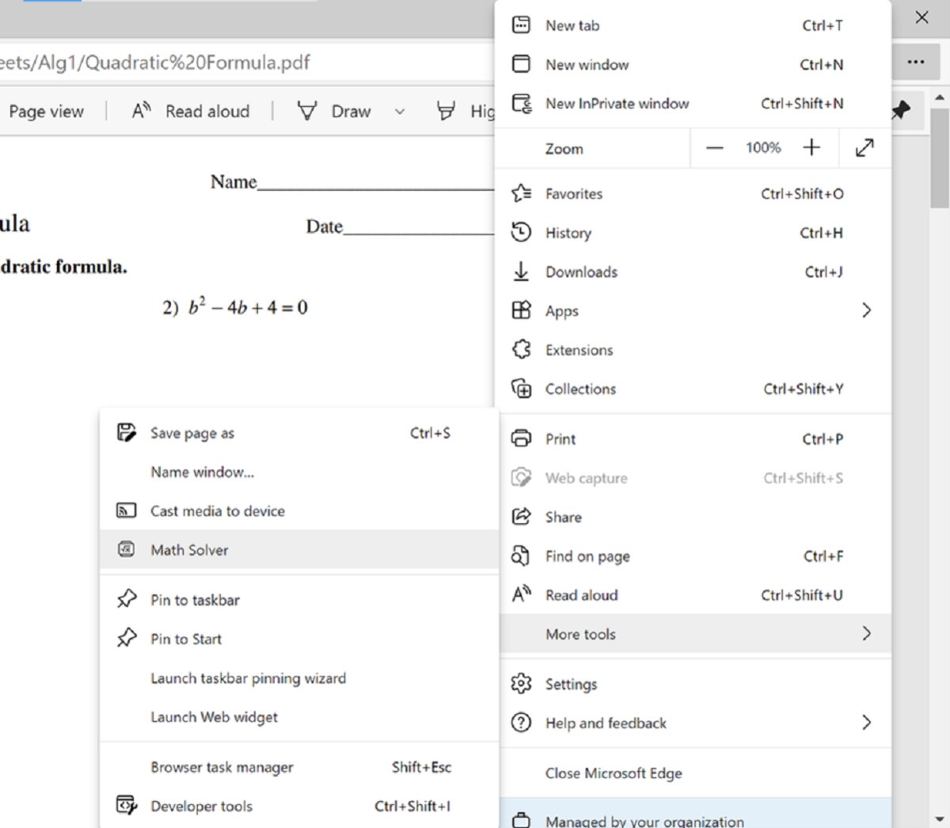Image resolution: width=950 pixels, height=828 pixels.
Task: Click the Favorites star icon
Action: coord(521,193)
